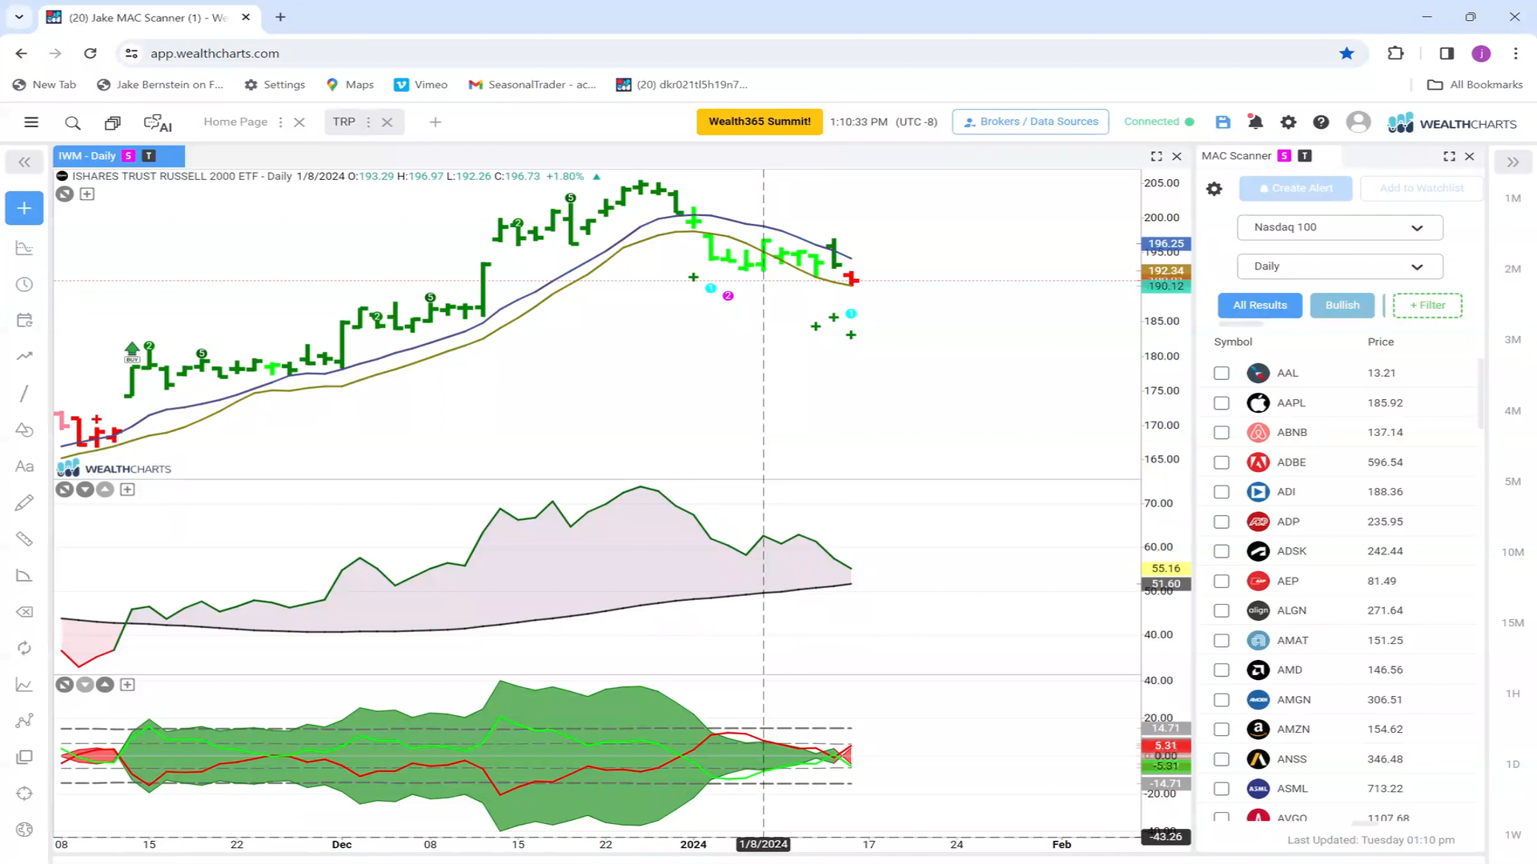Open the AI chat assistant icon

pyautogui.click(x=158, y=122)
